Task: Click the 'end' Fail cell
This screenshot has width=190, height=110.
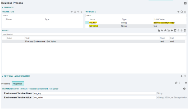Action: click(x=172, y=42)
